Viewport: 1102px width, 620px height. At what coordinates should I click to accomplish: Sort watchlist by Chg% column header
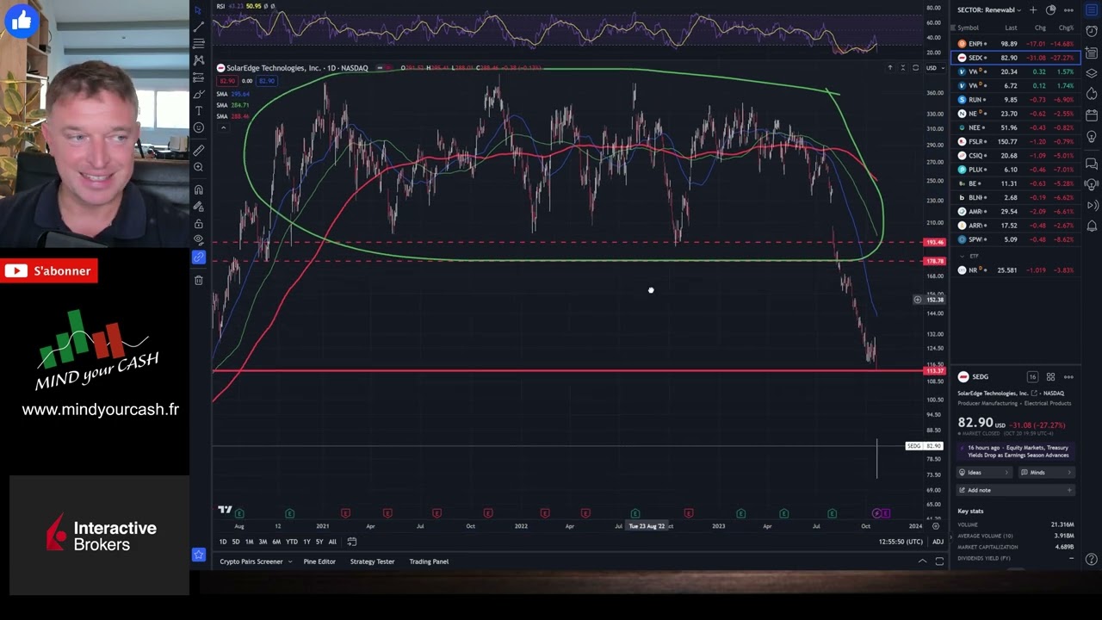(x=1066, y=28)
